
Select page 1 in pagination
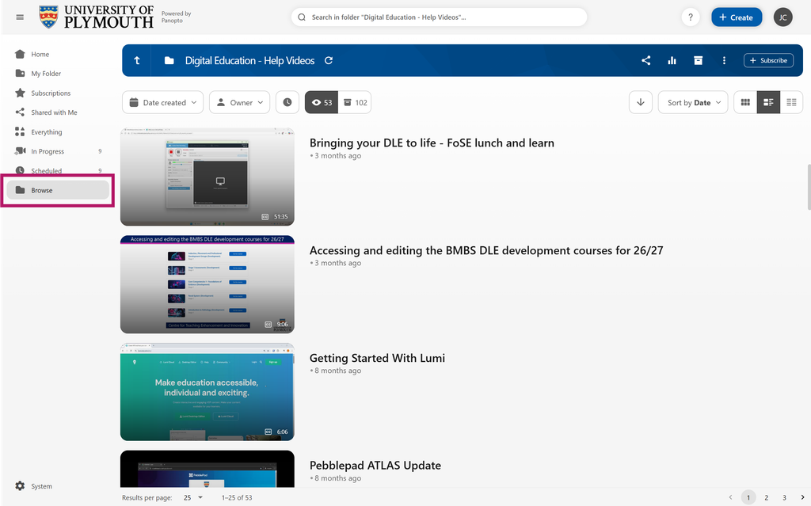748,497
